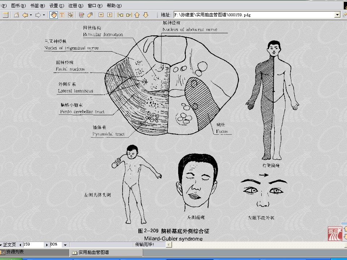Open the 设置(S) settings menu

56,6
